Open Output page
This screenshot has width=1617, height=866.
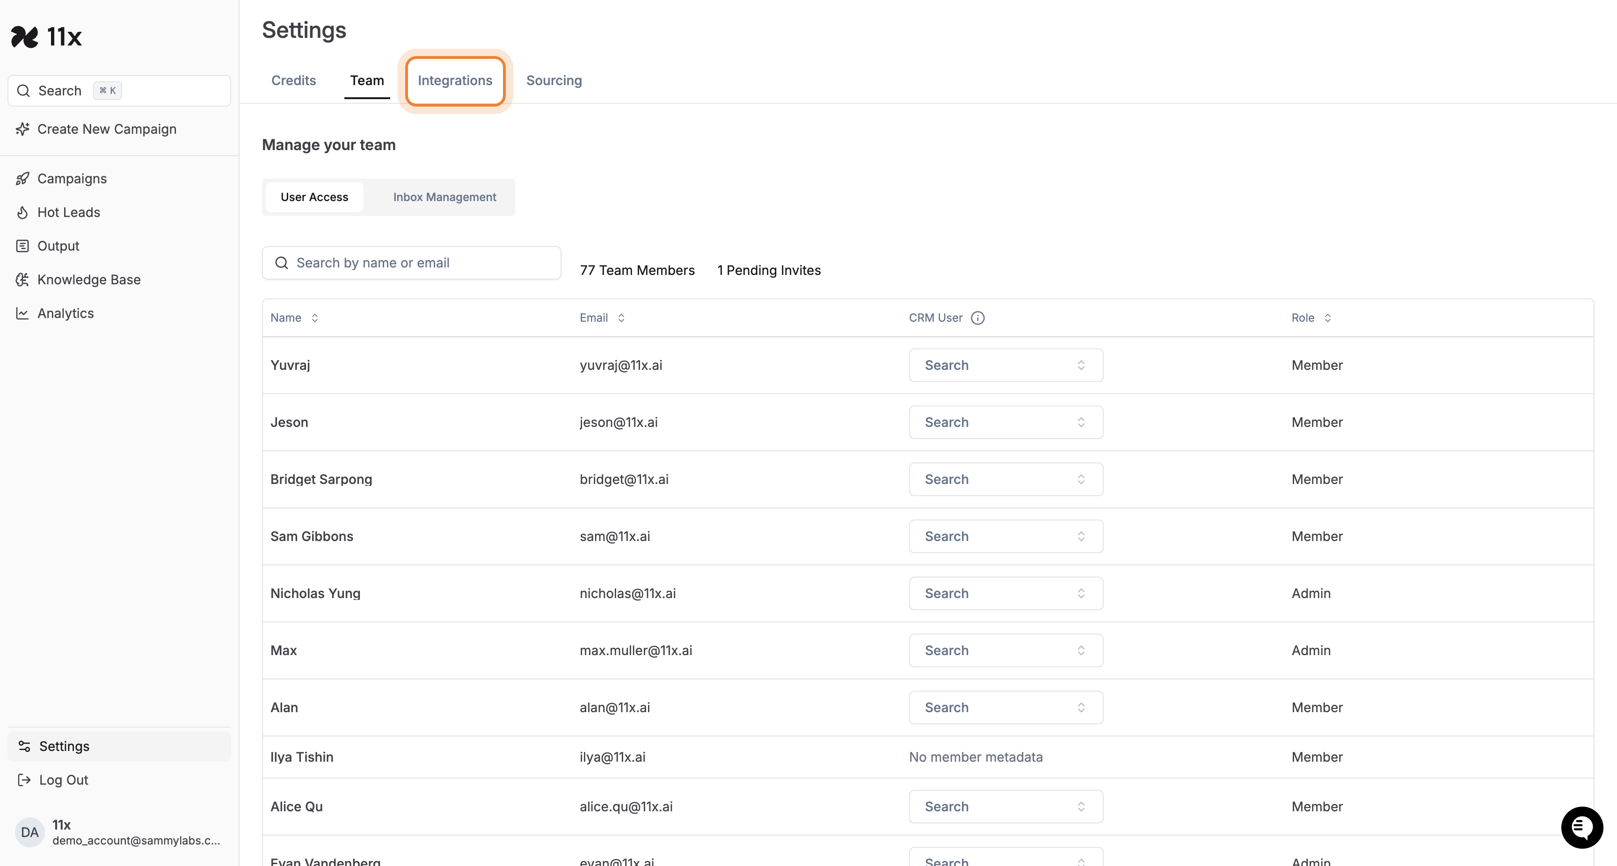tap(58, 246)
